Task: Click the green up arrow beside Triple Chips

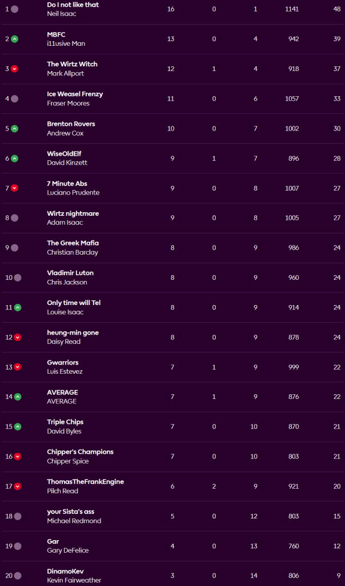Action: (18, 426)
